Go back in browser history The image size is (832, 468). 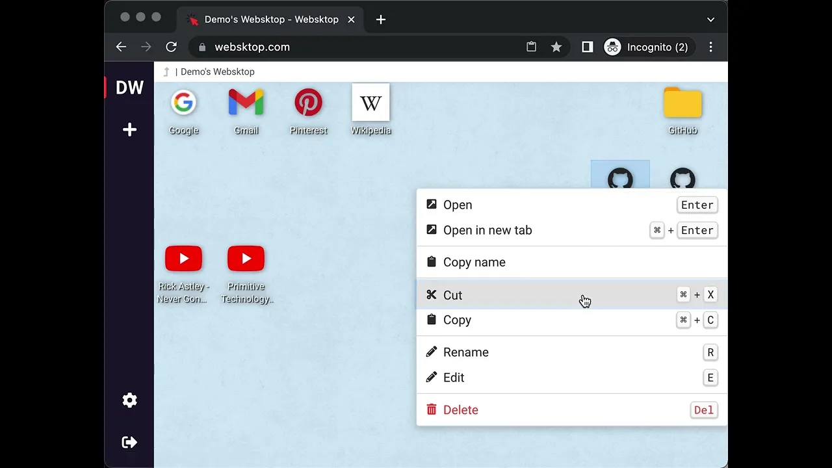121,47
